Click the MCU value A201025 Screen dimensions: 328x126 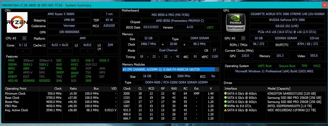point(109,26)
